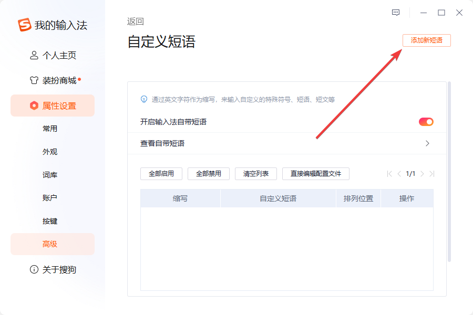Jump to last page using the pagination icon

point(433,174)
